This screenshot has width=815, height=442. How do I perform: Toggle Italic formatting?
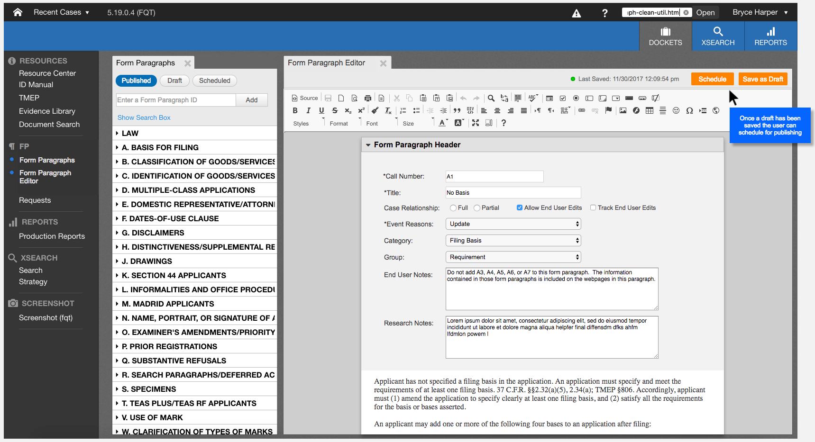click(x=308, y=110)
